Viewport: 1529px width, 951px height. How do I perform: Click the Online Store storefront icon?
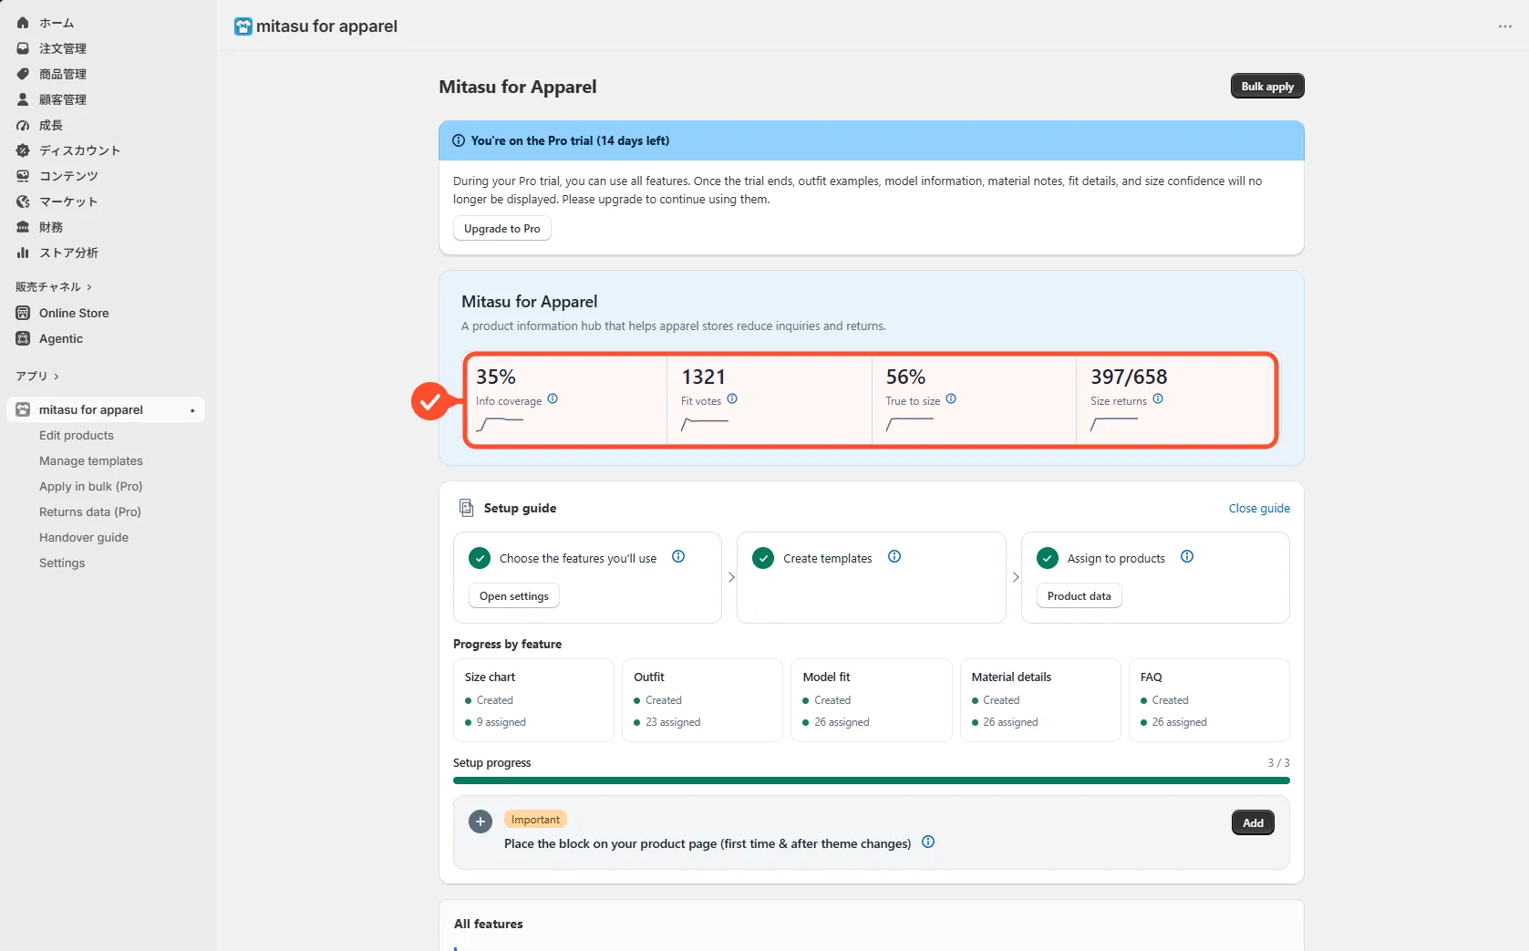tap(23, 313)
